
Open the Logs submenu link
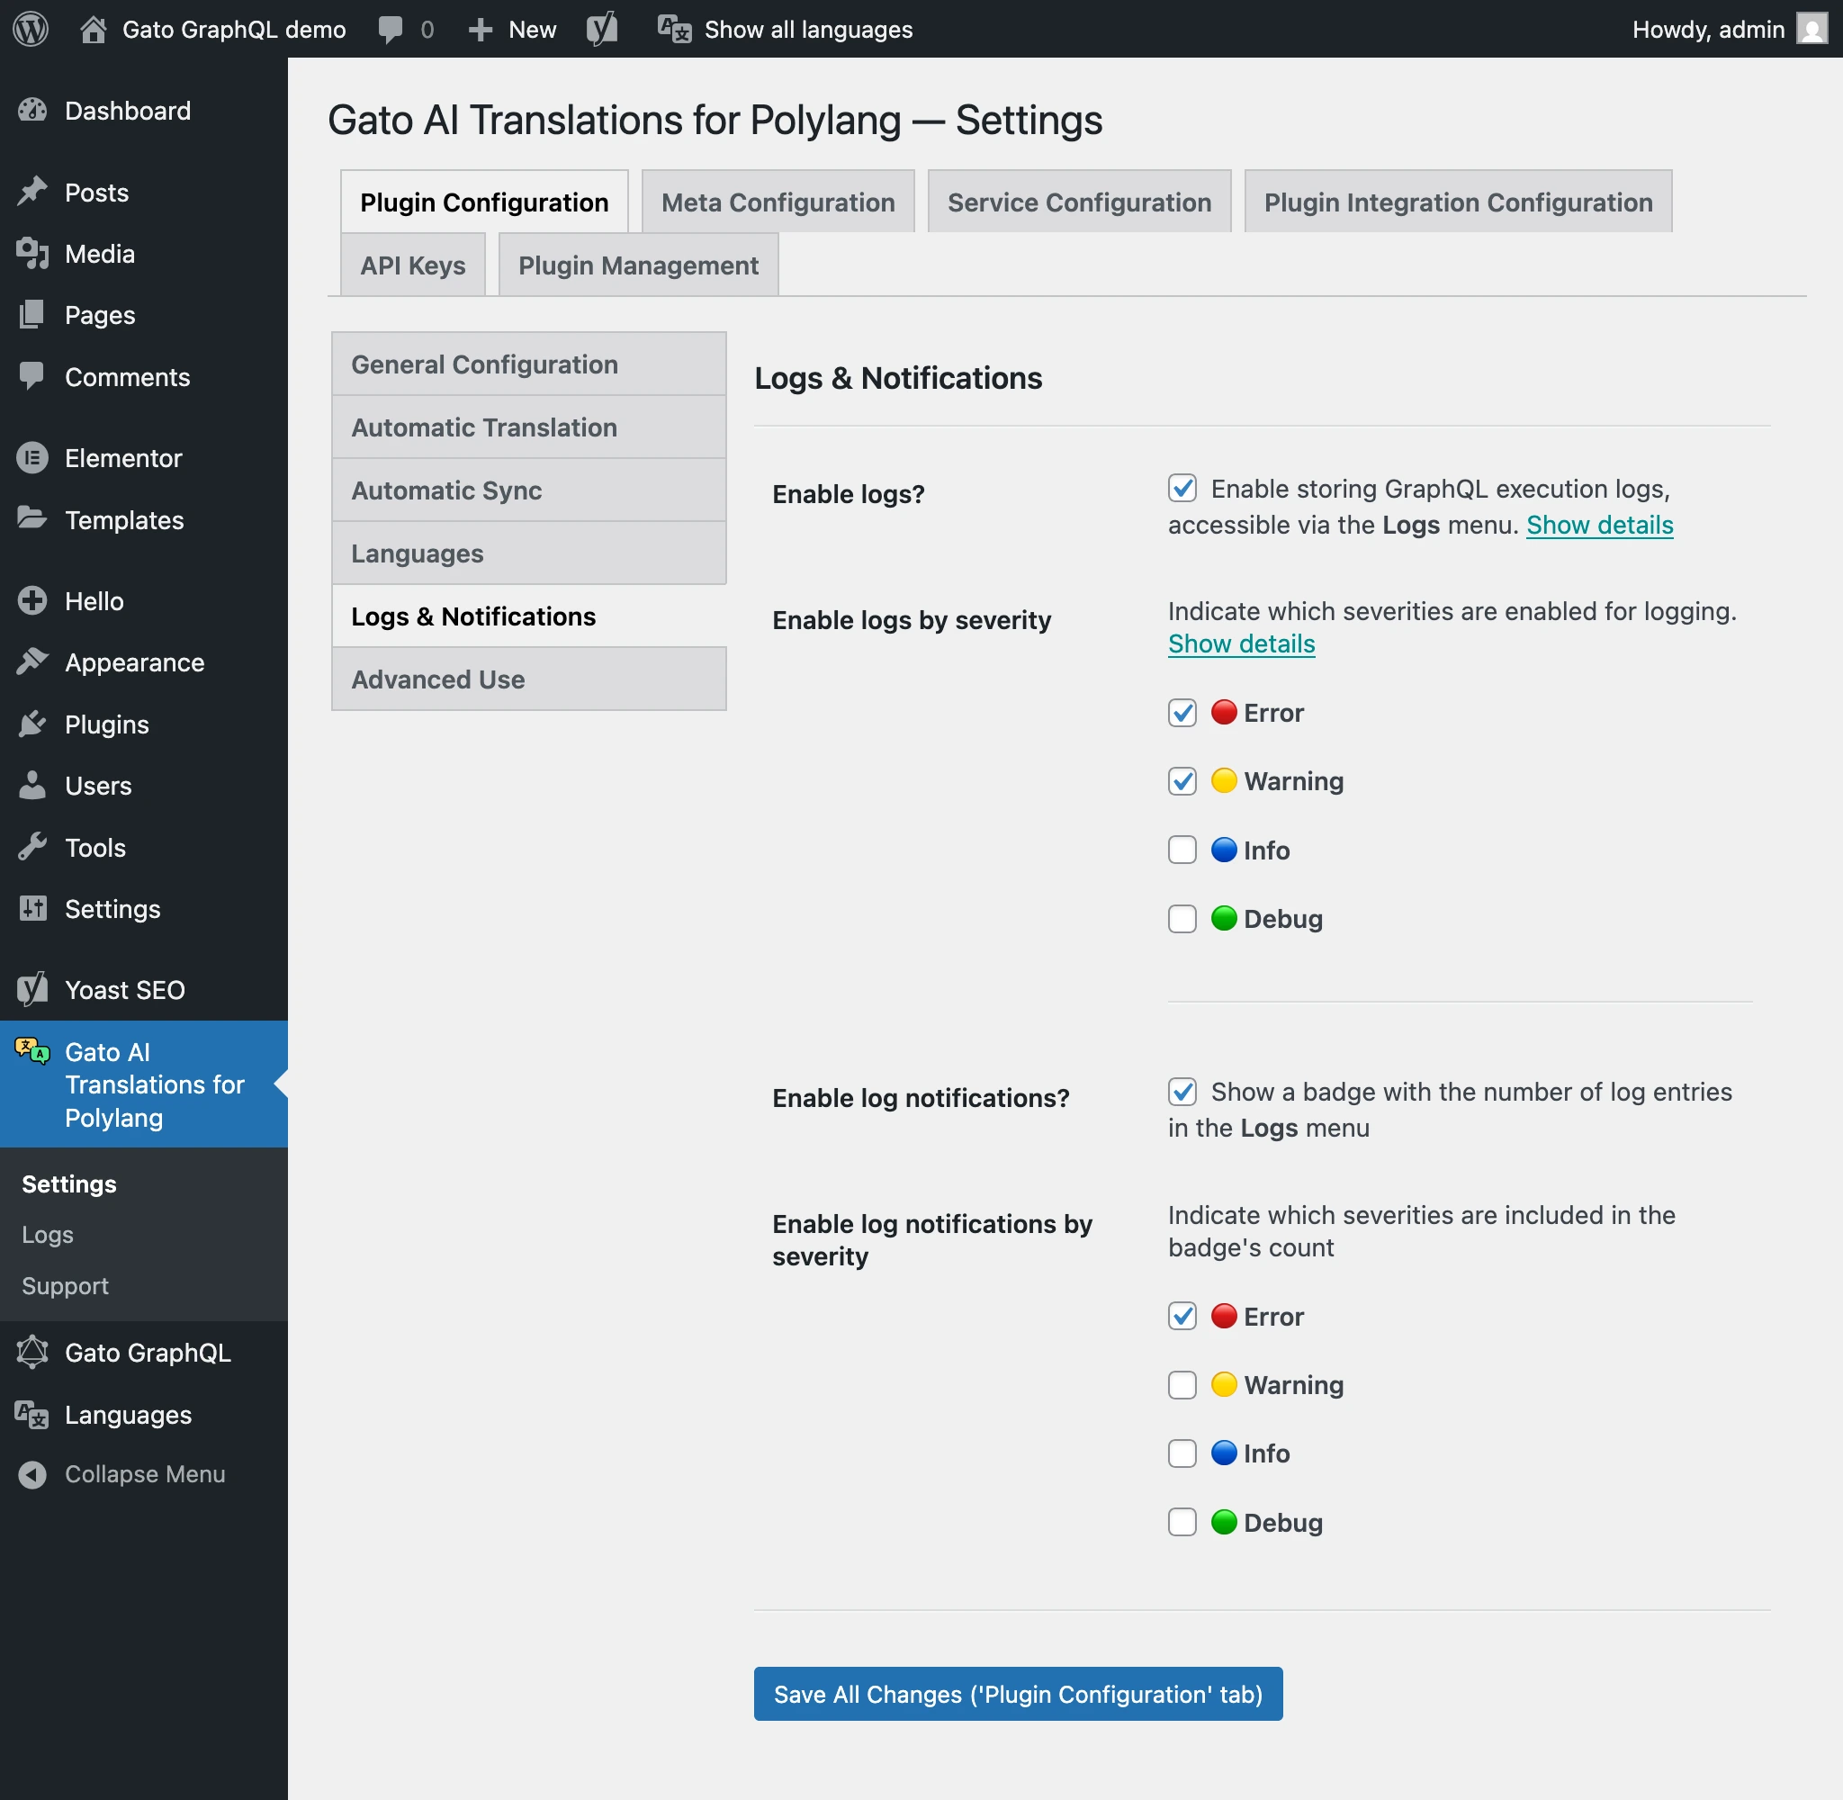pos(48,1235)
